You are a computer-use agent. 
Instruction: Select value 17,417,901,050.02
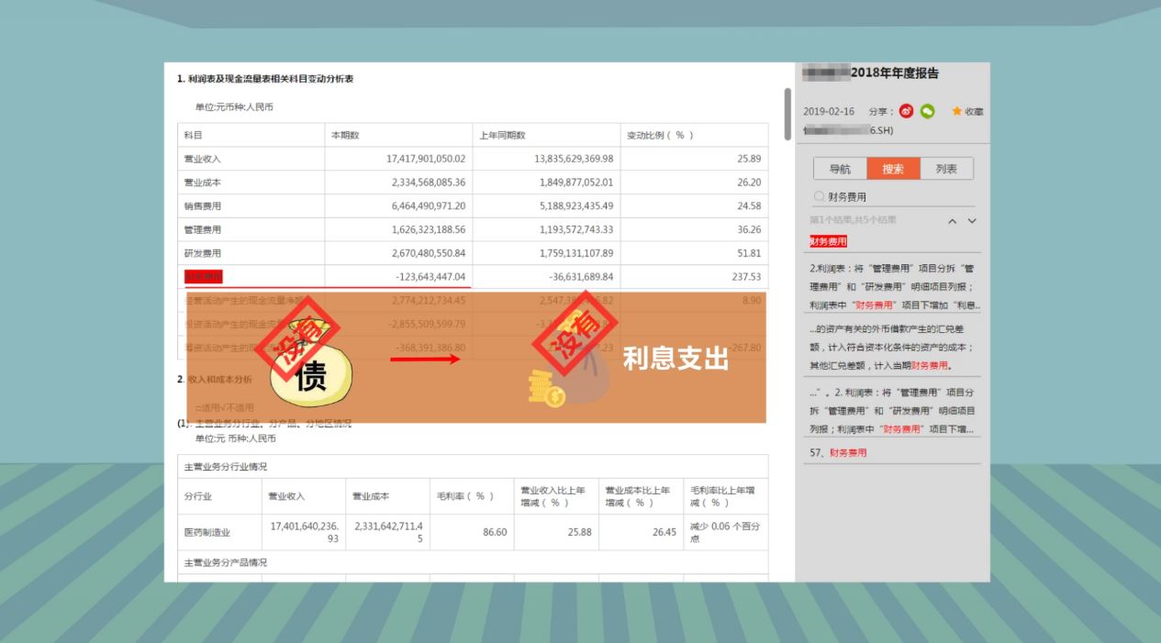pyautogui.click(x=427, y=159)
